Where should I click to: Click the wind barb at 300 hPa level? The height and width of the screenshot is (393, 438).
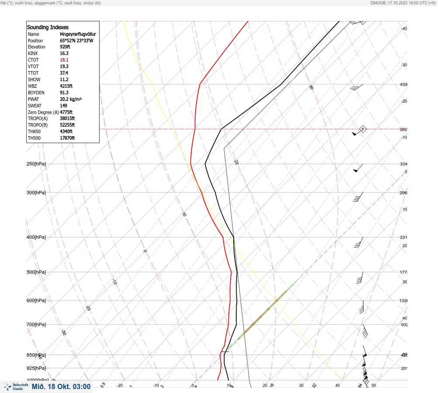click(x=358, y=197)
